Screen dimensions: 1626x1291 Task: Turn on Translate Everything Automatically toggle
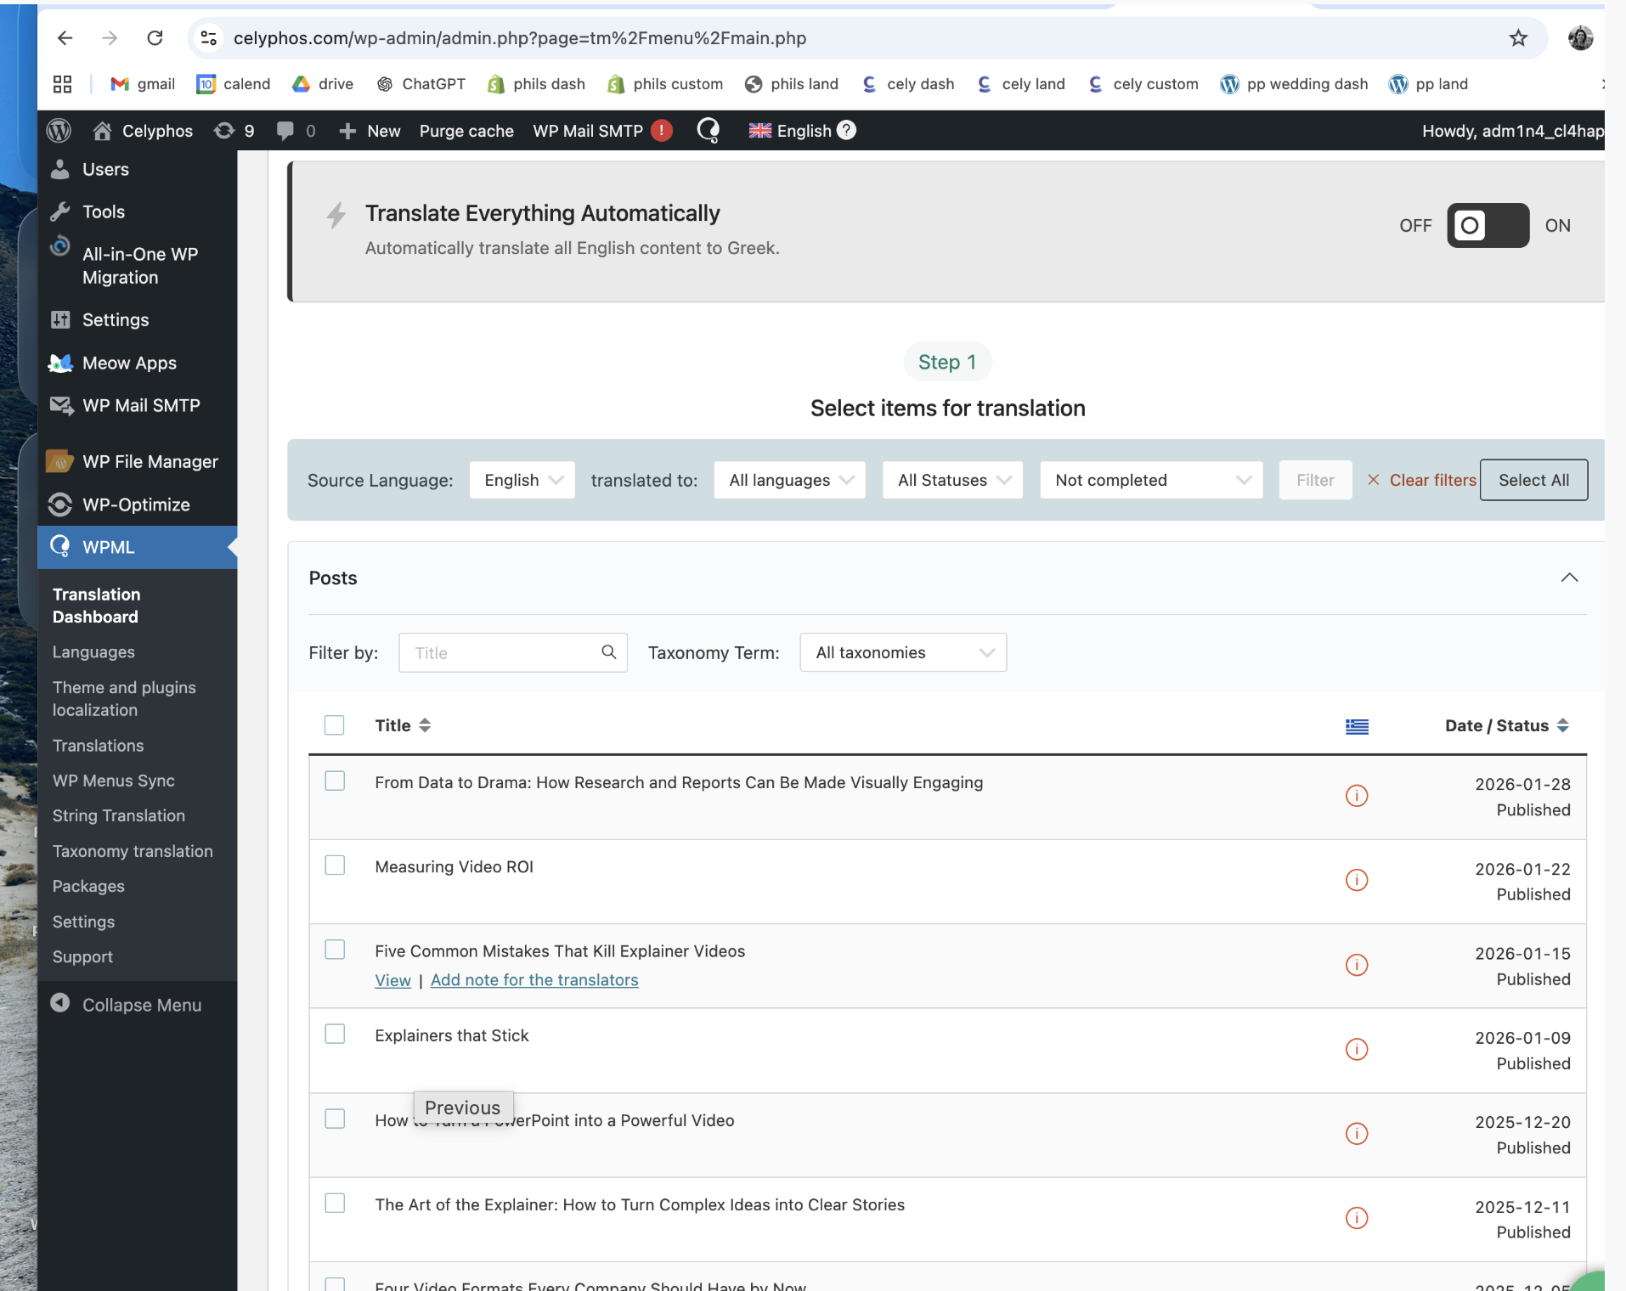click(x=1488, y=226)
